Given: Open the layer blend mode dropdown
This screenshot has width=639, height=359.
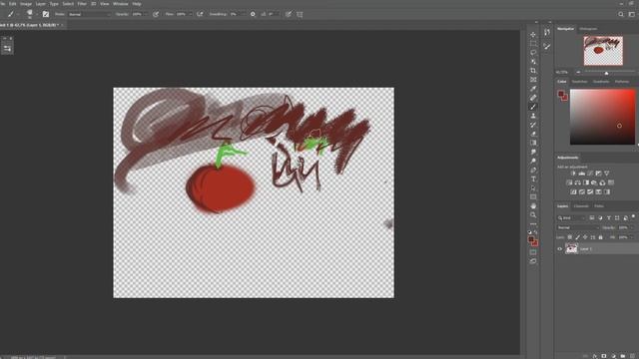Looking at the screenshot, I should 578,227.
